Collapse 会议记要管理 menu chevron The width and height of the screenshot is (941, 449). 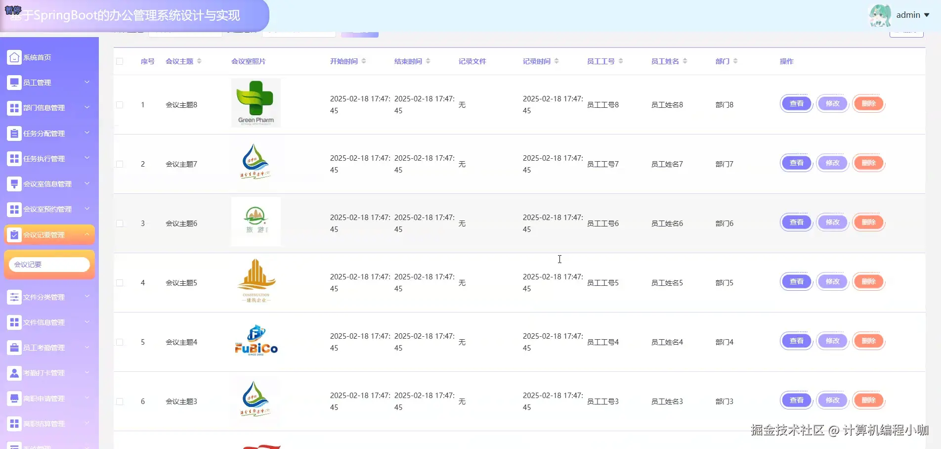[x=87, y=234]
